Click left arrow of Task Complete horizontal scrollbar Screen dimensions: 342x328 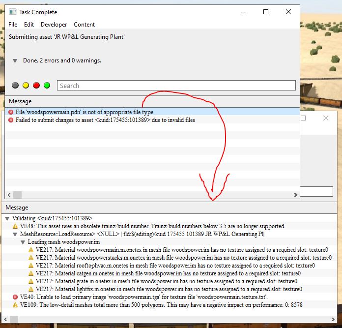(9, 195)
